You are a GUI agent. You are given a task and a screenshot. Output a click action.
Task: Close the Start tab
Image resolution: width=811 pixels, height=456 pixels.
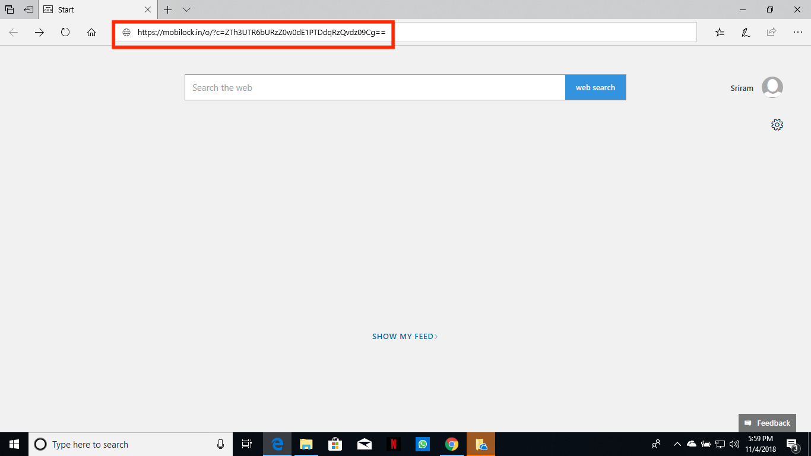(148, 9)
